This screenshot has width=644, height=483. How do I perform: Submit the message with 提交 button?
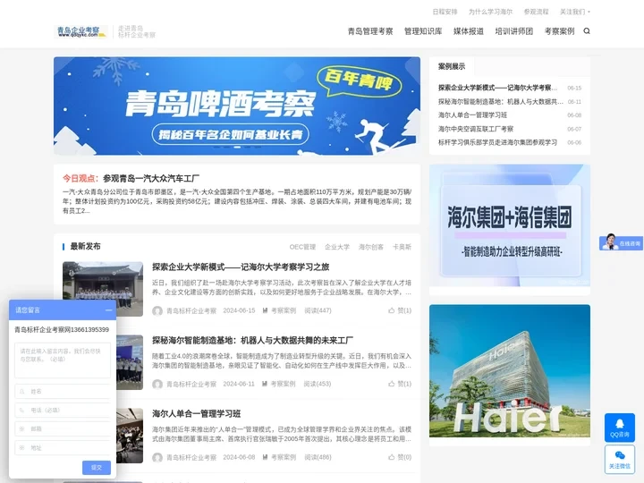point(97,468)
